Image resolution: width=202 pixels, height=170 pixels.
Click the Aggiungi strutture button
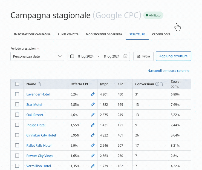(173, 56)
